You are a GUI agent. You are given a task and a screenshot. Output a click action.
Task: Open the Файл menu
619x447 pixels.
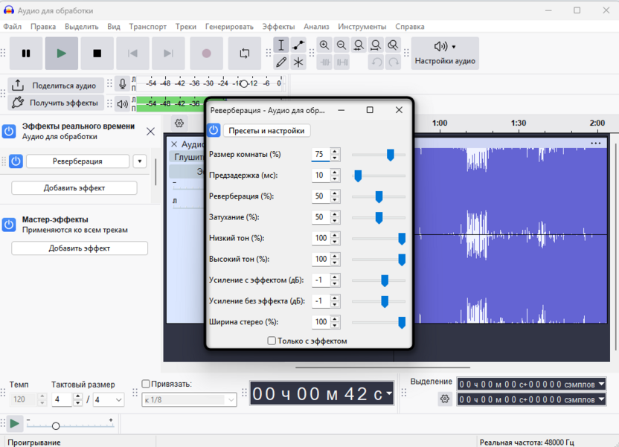[13, 27]
